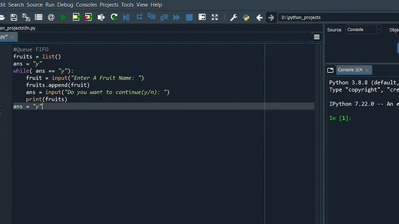Click the debug step into icon

pyautogui.click(x=152, y=17)
